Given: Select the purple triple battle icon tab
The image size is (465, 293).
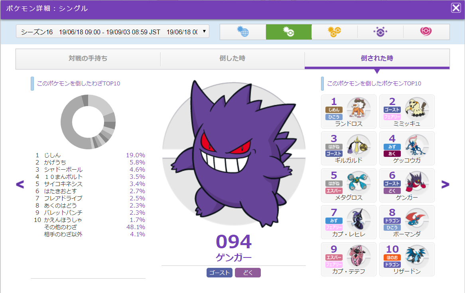Looking at the screenshot, I should [x=380, y=32].
